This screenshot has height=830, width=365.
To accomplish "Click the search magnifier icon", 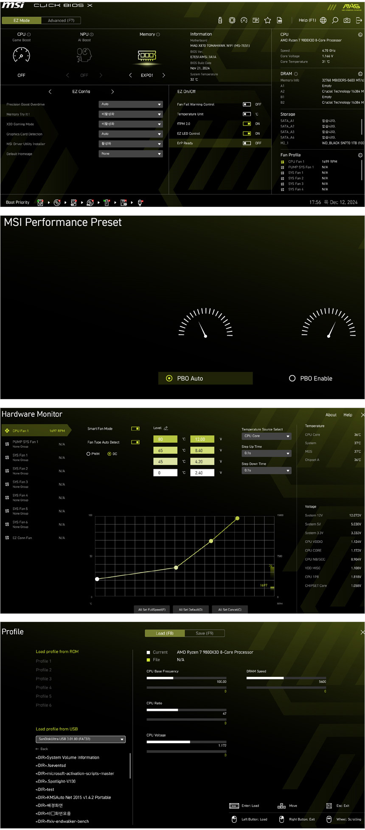I will click(335, 20).
